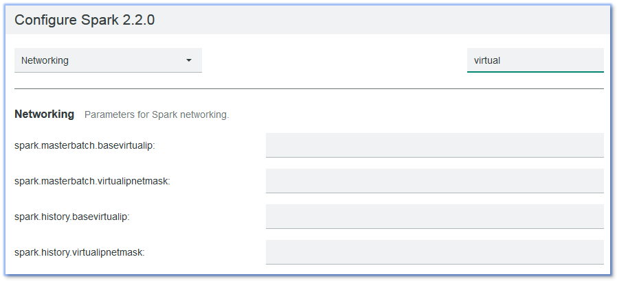Screen dimensions: 617x281
Task: Click the underline beneath the Networking dropdown
Action: click(x=108, y=72)
